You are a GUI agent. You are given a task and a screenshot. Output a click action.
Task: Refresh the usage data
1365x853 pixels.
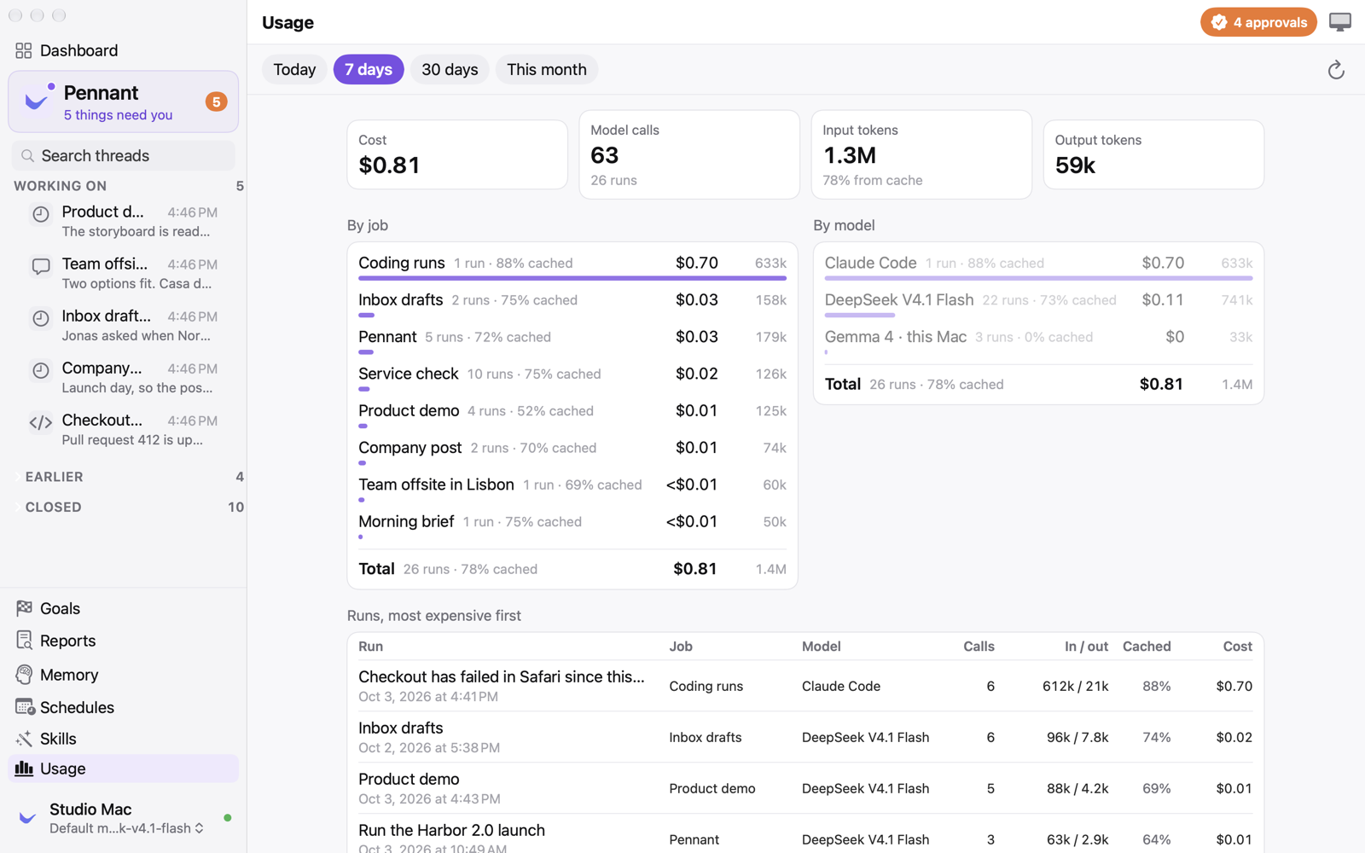pyautogui.click(x=1336, y=70)
